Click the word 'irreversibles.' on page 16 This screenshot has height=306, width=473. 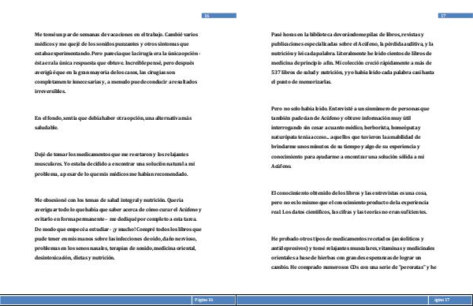pyautogui.click(x=50, y=91)
